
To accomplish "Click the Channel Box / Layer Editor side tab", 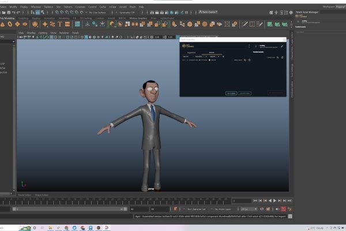I will click(292, 43).
